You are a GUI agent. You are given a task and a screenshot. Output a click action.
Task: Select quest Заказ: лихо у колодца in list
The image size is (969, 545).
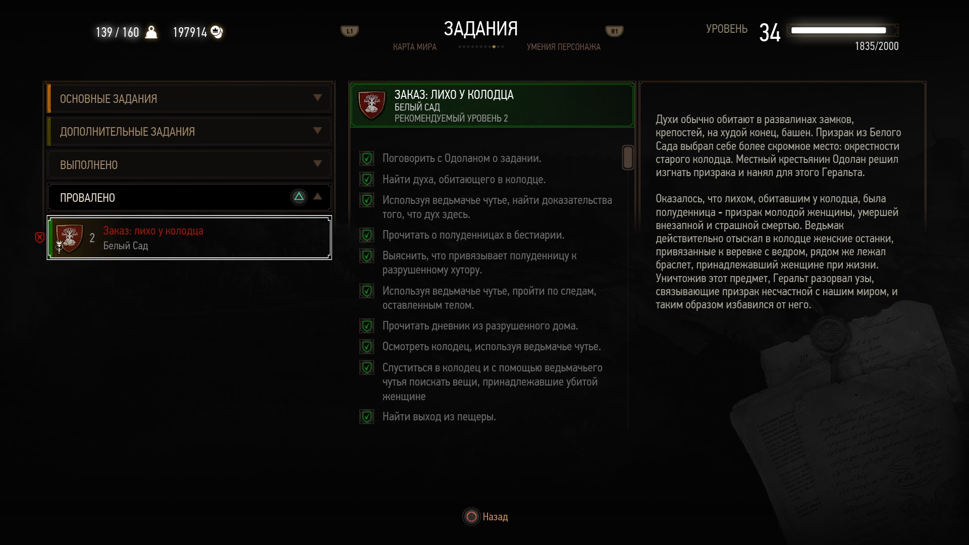189,238
